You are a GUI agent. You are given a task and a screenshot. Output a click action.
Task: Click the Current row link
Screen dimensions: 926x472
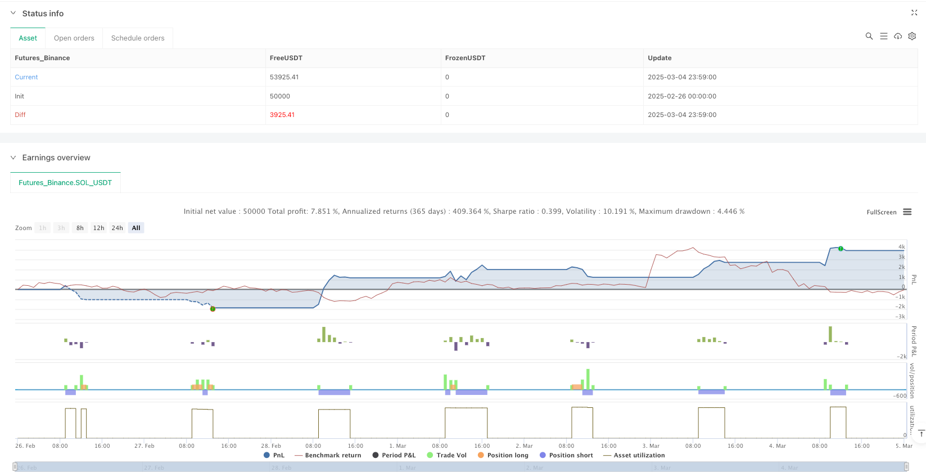pos(26,77)
